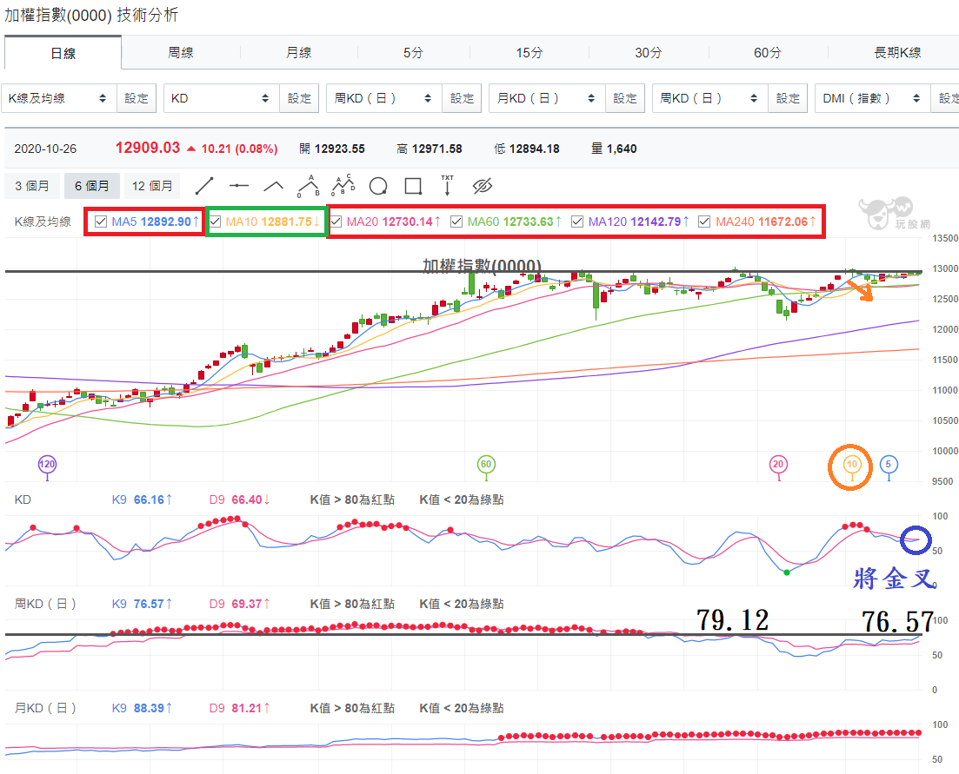Click 設定 beside the second 周KD(日) dropdown
The width and height of the screenshot is (959, 774).
[788, 98]
